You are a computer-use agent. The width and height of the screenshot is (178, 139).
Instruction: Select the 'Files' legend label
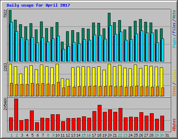pos(174,27)
